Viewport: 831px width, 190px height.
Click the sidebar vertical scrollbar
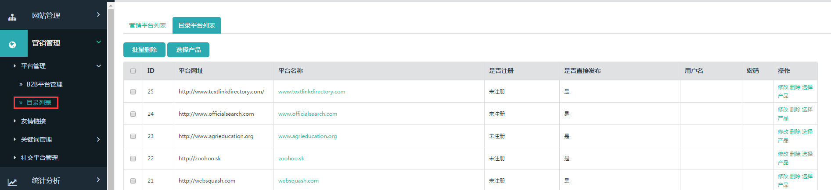(x=111, y=95)
